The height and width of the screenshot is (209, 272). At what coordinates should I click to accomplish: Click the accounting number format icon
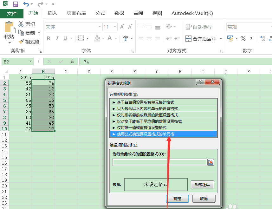pyautogui.click(x=230, y=38)
